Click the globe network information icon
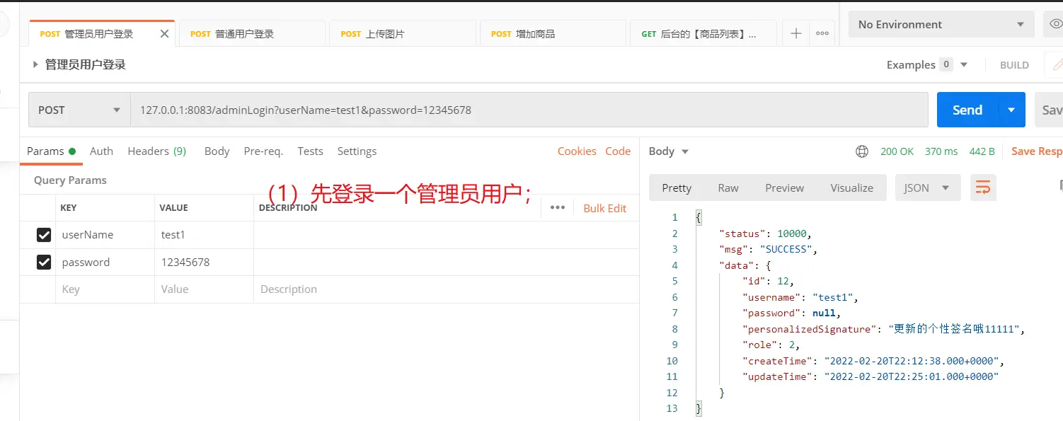The height and width of the screenshot is (421, 1063). pyautogui.click(x=861, y=151)
